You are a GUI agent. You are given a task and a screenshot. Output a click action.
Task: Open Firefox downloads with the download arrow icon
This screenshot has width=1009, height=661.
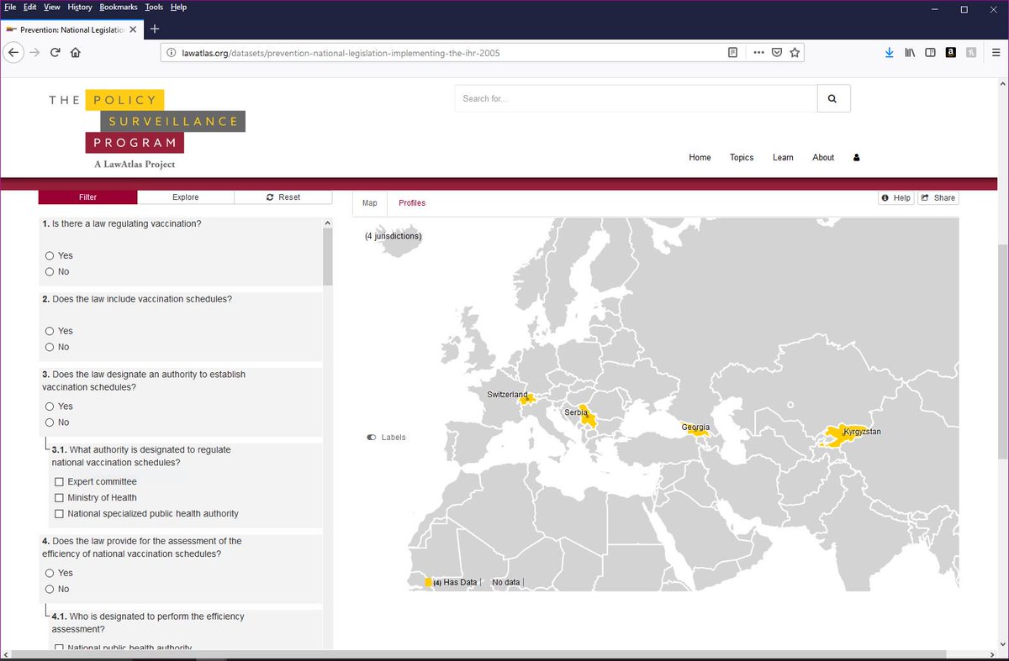889,52
